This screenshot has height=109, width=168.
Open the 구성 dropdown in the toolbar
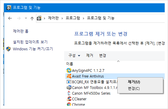(x=74, y=55)
